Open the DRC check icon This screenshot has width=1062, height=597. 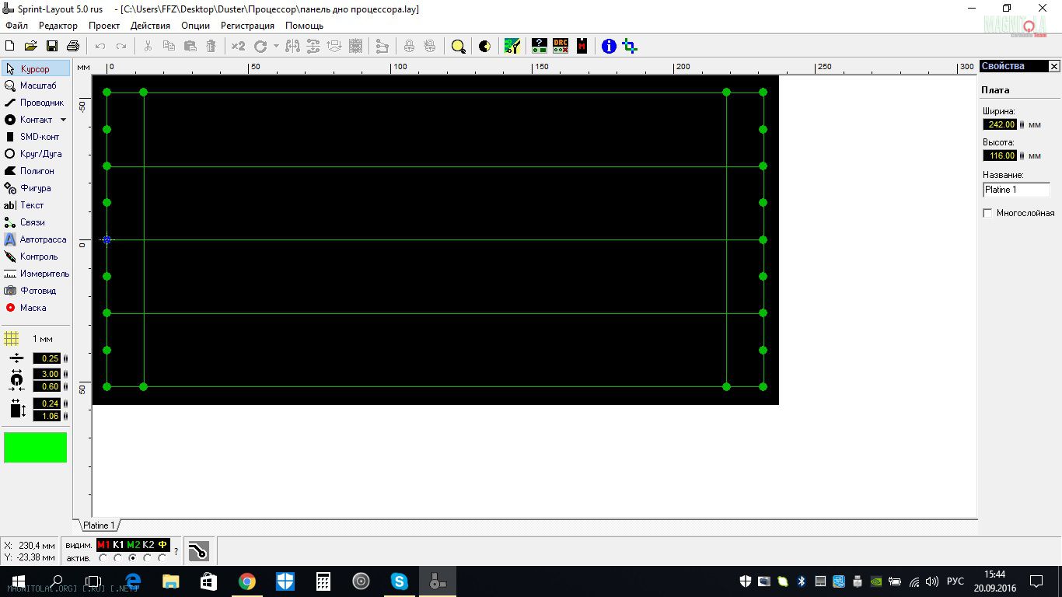click(561, 47)
